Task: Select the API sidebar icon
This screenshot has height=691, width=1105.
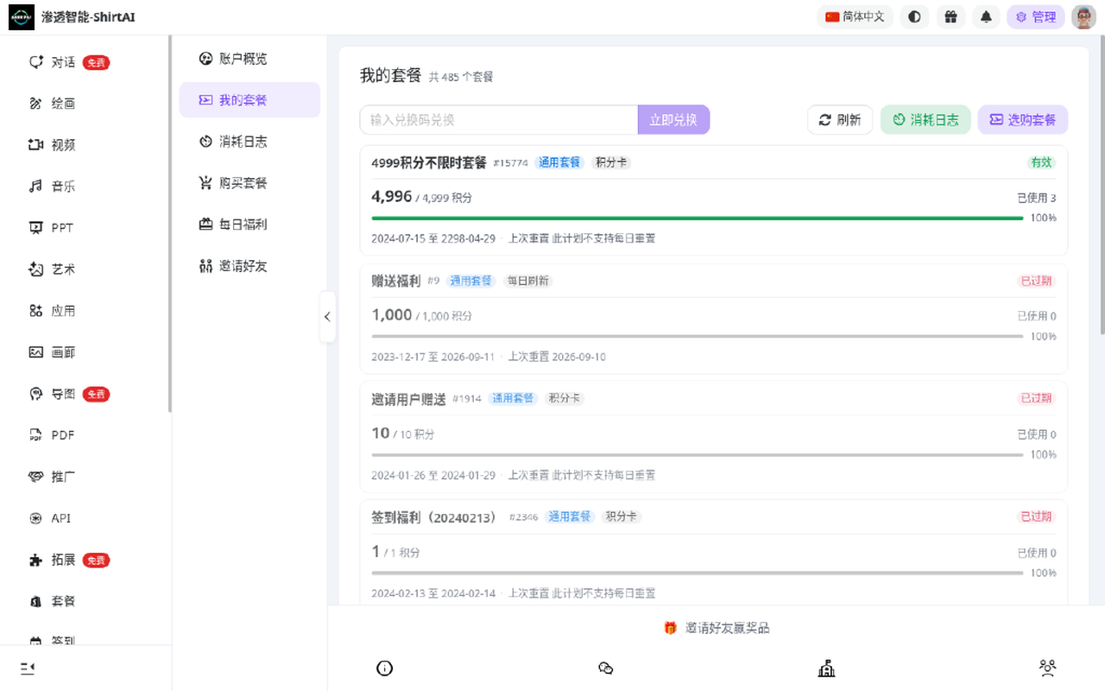Action: (36, 518)
